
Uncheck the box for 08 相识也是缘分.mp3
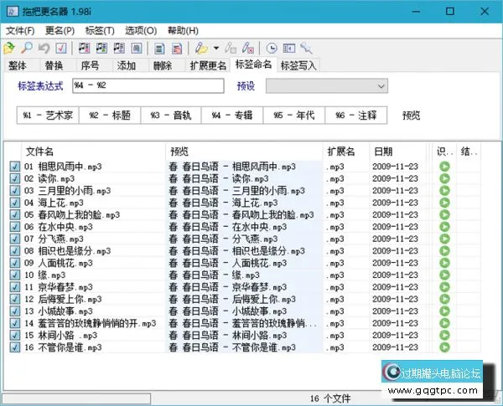15,251
